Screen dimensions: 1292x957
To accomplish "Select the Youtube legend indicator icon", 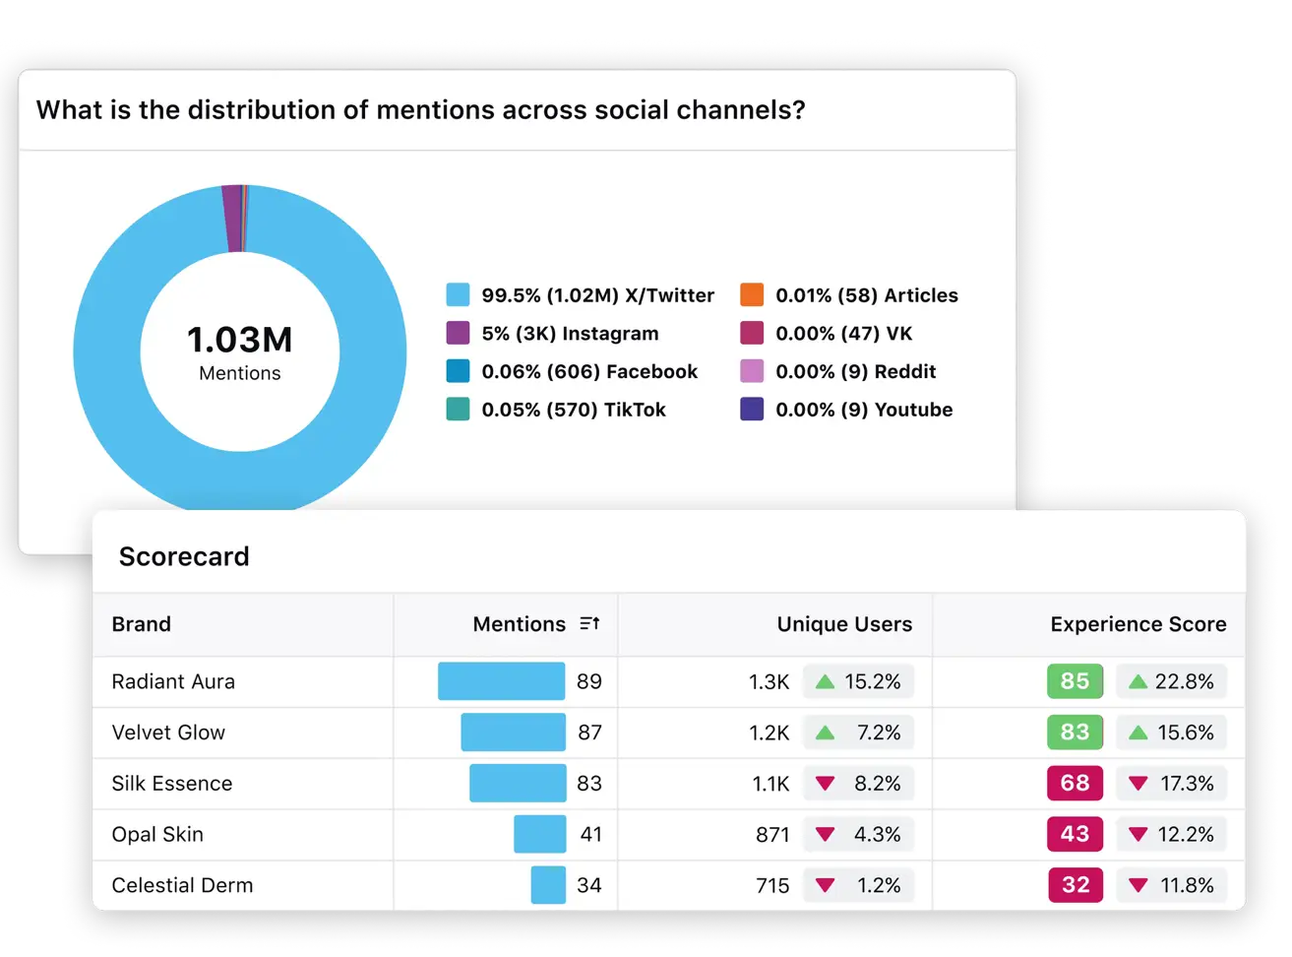I will pos(752,410).
